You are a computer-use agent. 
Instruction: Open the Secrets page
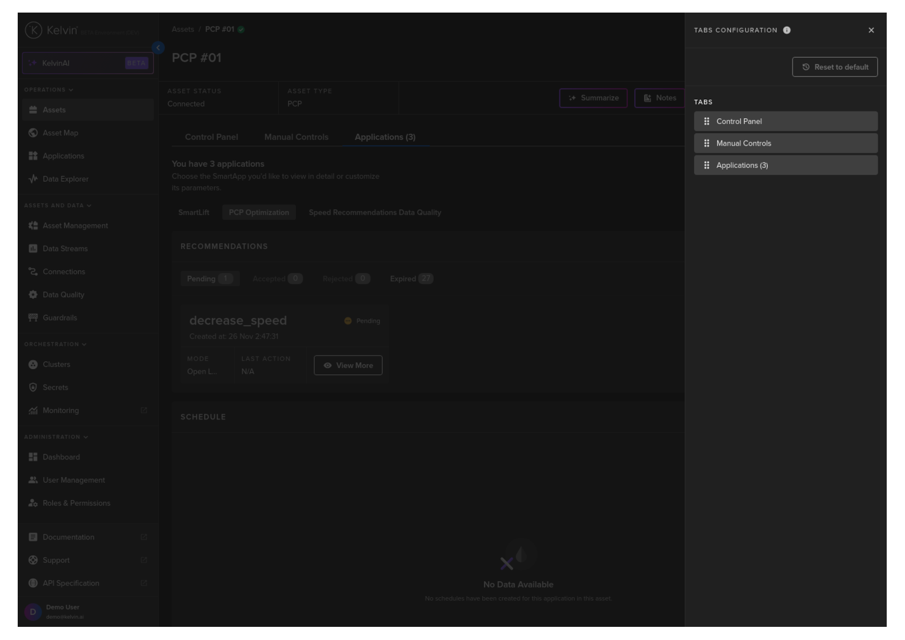[55, 387]
